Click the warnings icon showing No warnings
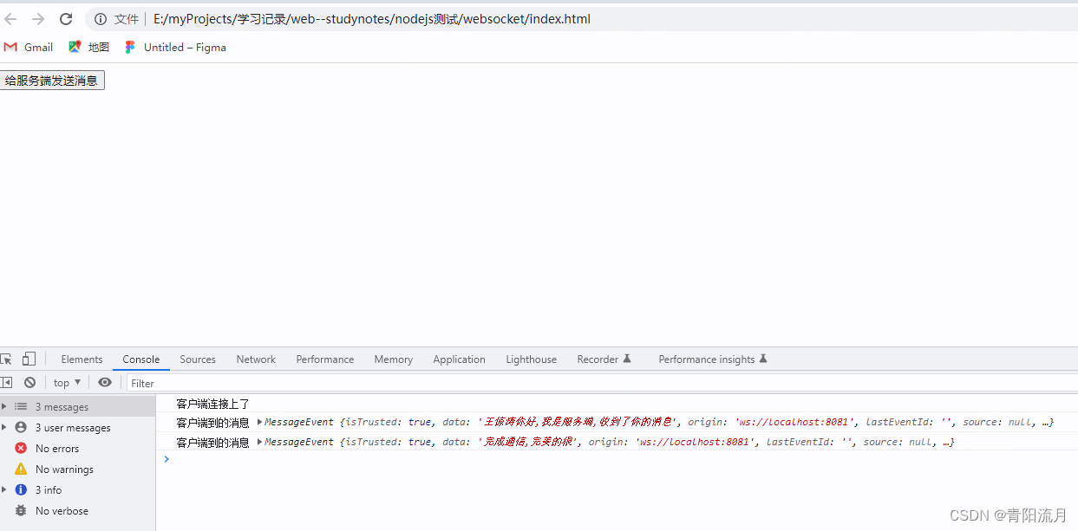Image resolution: width=1078 pixels, height=531 pixels. click(x=21, y=469)
